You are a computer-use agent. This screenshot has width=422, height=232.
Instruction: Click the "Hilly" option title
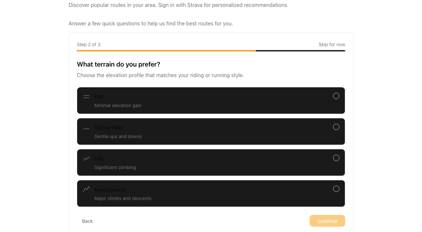100,159
